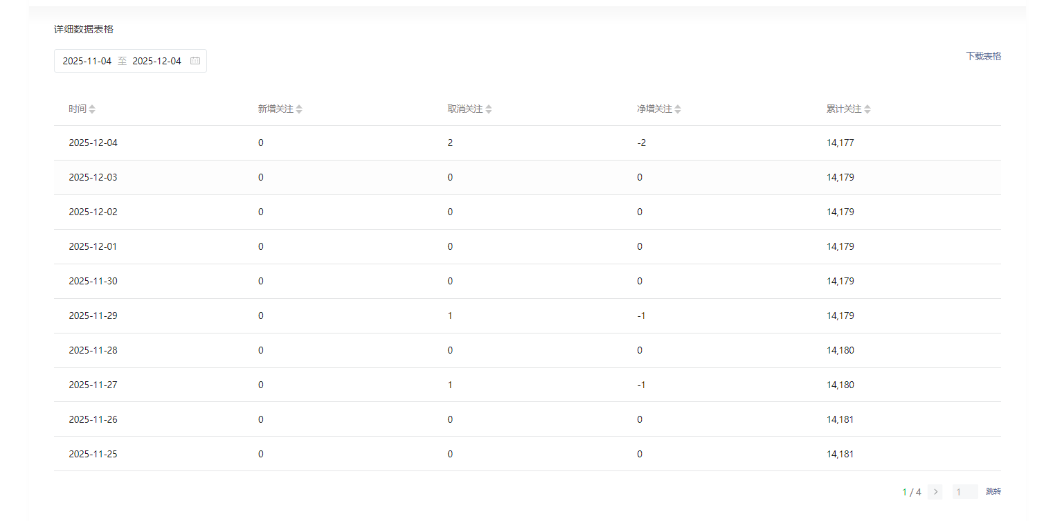Click the -2 net followers cell

click(x=642, y=143)
